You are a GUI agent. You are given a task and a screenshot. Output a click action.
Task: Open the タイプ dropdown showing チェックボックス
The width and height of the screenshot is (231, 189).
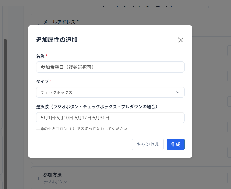pos(110,92)
